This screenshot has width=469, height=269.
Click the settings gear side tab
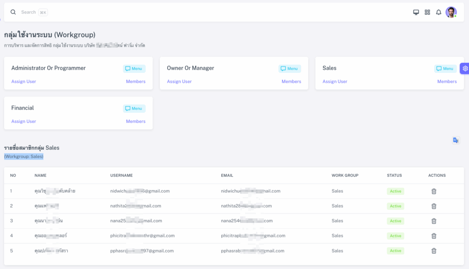point(465,68)
